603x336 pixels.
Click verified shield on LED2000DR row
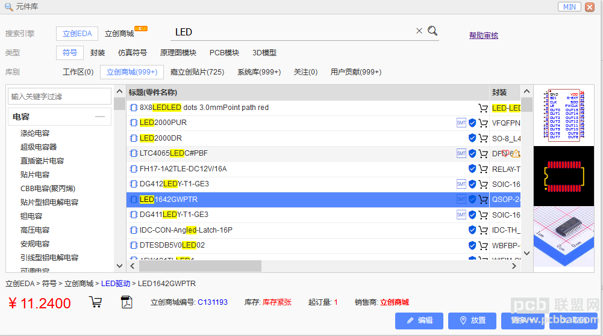click(472, 138)
